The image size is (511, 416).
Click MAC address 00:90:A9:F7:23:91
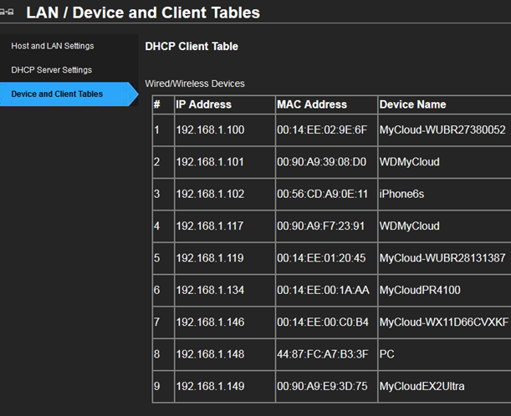[x=320, y=226]
